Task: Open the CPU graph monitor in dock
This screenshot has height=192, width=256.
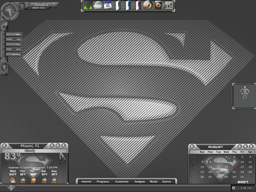Action: click(88, 5)
